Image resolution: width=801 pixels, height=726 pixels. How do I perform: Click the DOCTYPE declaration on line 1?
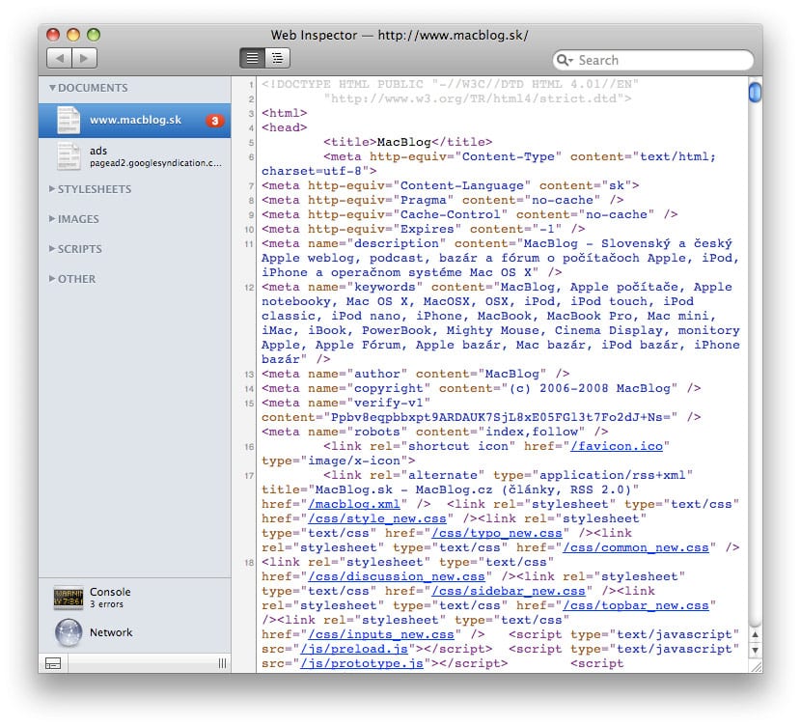point(450,84)
